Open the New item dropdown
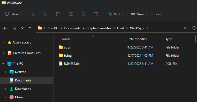Viewport: 197px width, 102px height. 13,14
